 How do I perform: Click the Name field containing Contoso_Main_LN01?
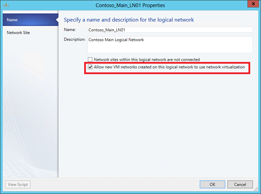[169, 30]
